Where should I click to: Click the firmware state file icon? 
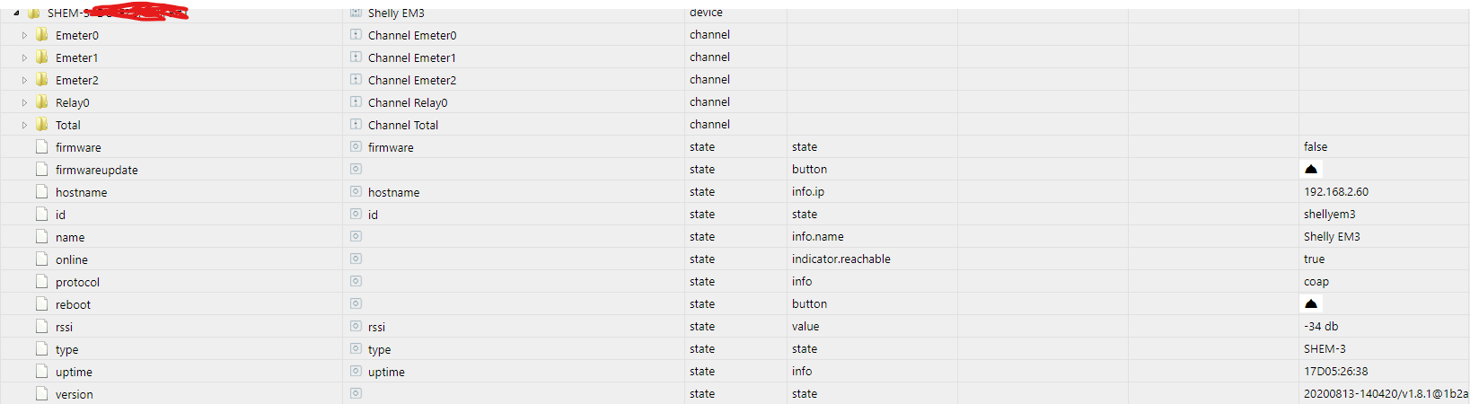tap(41, 147)
